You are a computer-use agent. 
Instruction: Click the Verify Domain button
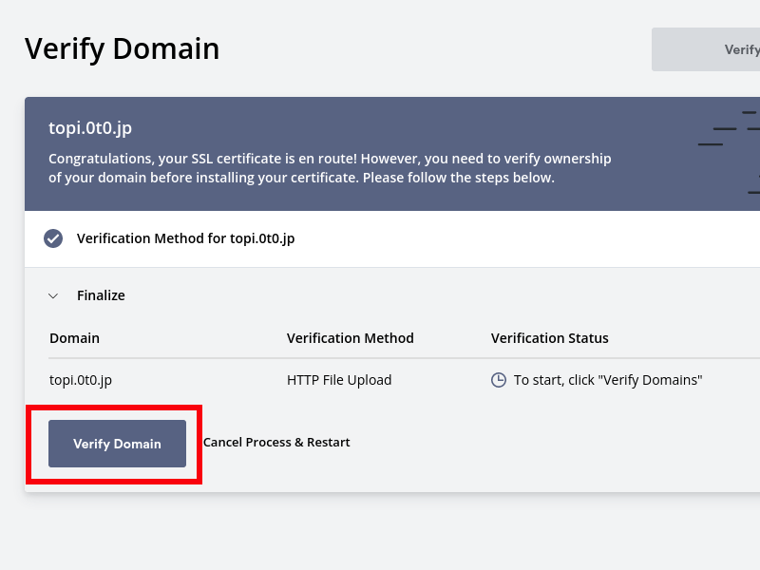coord(117,444)
